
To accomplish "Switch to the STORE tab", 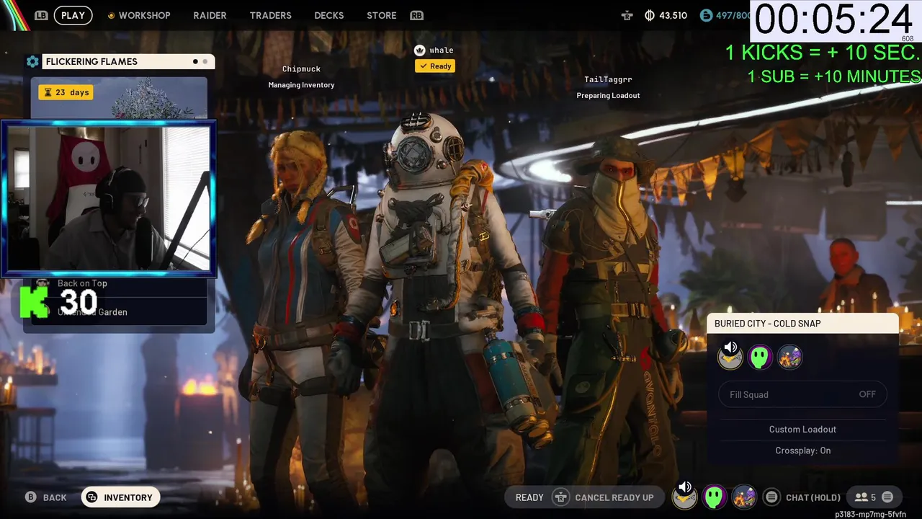I will tap(381, 15).
